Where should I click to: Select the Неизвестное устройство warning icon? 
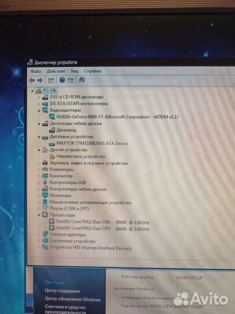coord(52,156)
